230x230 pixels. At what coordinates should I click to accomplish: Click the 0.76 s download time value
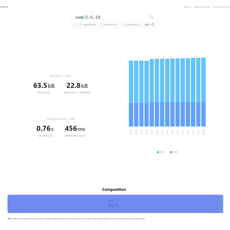(45, 129)
